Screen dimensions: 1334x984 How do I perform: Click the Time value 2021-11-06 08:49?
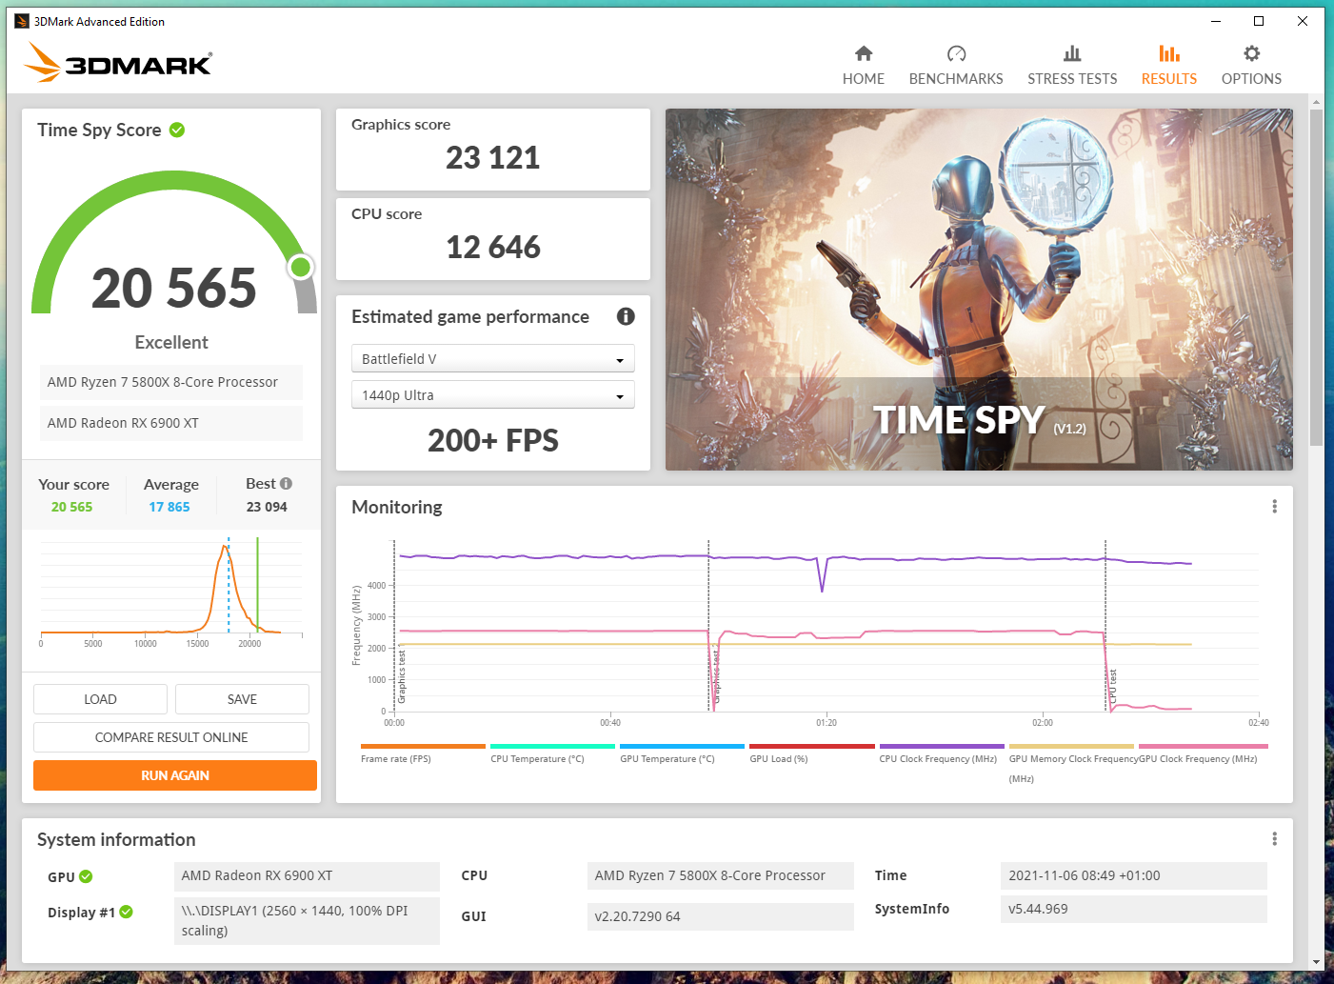coord(1133,875)
